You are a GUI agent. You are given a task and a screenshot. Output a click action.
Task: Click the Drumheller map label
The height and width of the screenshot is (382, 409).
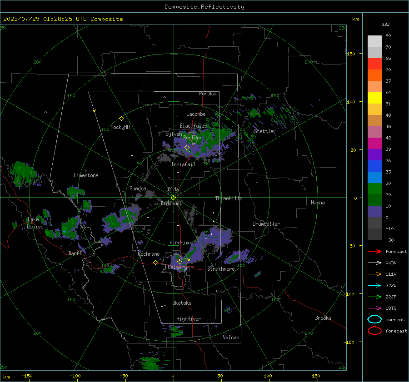(266, 224)
